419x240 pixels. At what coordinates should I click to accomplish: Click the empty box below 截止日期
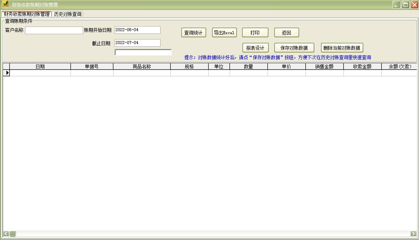pos(143,52)
